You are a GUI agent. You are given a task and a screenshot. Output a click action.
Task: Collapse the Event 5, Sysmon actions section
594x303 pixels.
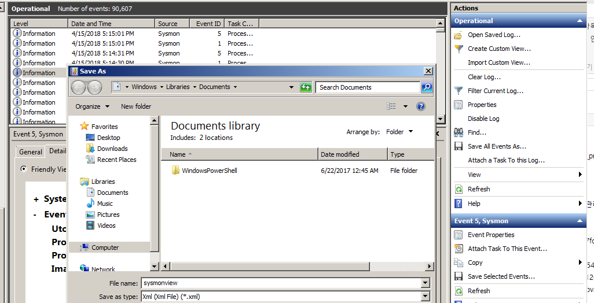pyautogui.click(x=580, y=221)
